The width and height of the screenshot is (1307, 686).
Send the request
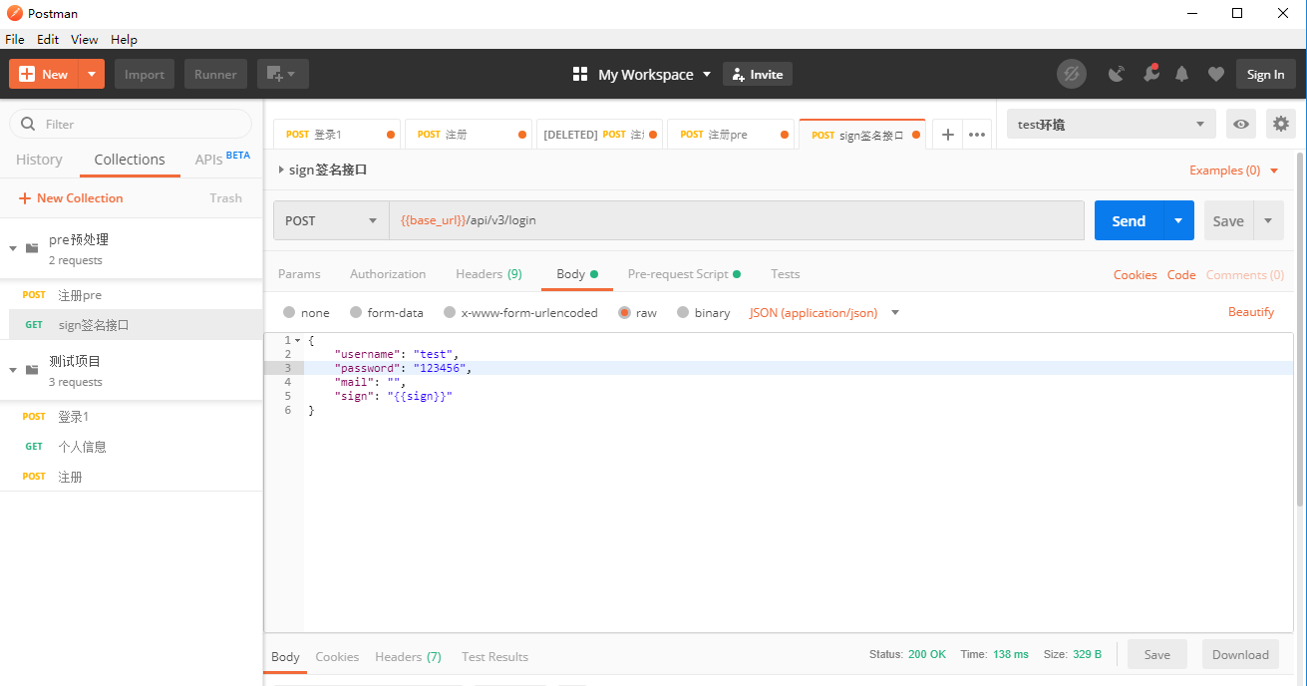1129,220
